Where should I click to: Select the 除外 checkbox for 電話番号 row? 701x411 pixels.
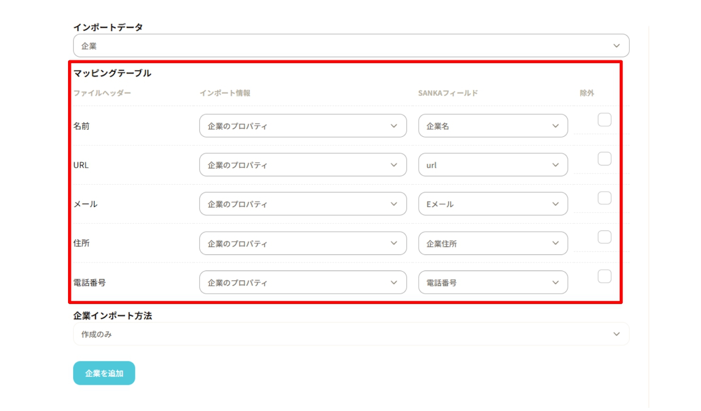click(x=604, y=276)
